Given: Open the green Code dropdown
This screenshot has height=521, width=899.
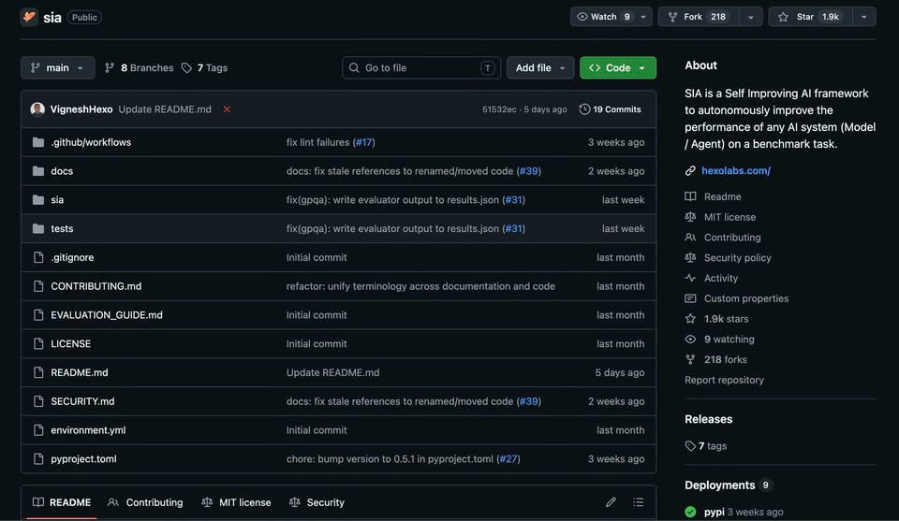Looking at the screenshot, I should (618, 67).
